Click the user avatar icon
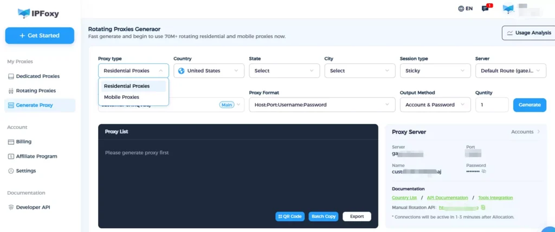Image resolution: width=555 pixels, height=232 pixels. coord(508,9)
